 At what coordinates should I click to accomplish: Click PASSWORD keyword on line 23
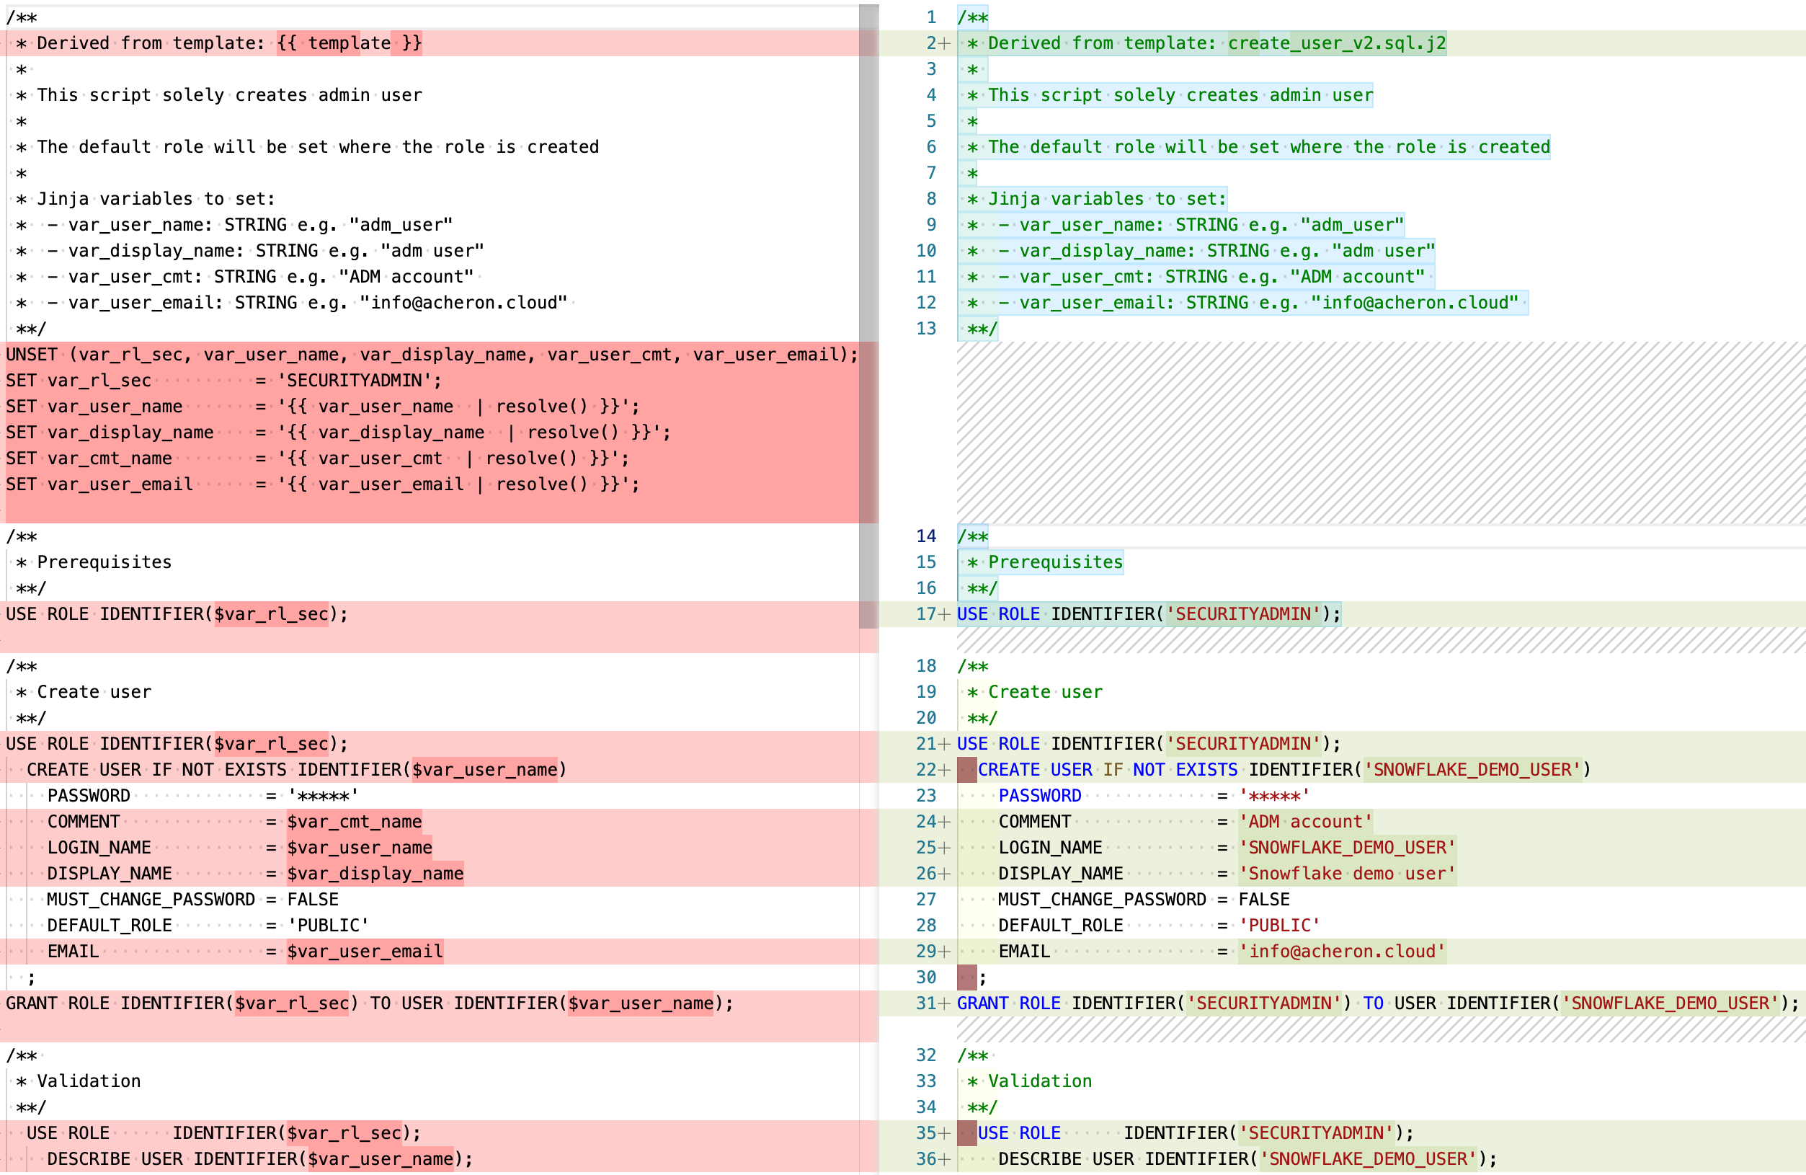(1040, 796)
